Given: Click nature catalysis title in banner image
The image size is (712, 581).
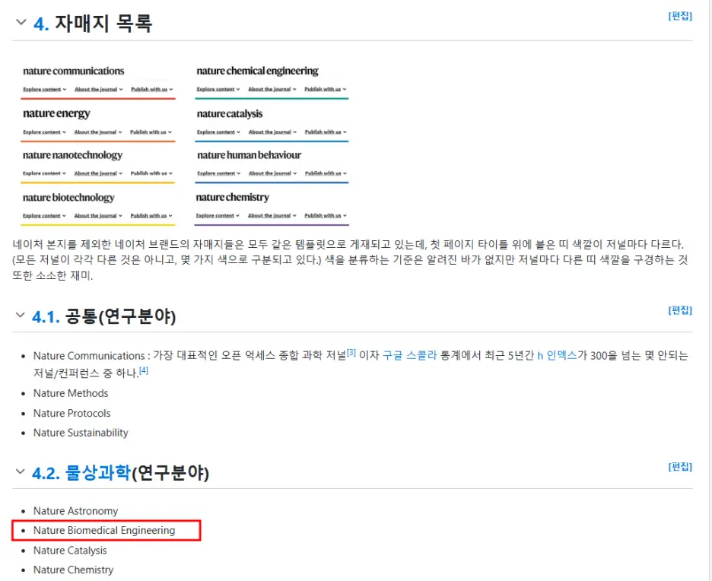Looking at the screenshot, I should pos(230,113).
